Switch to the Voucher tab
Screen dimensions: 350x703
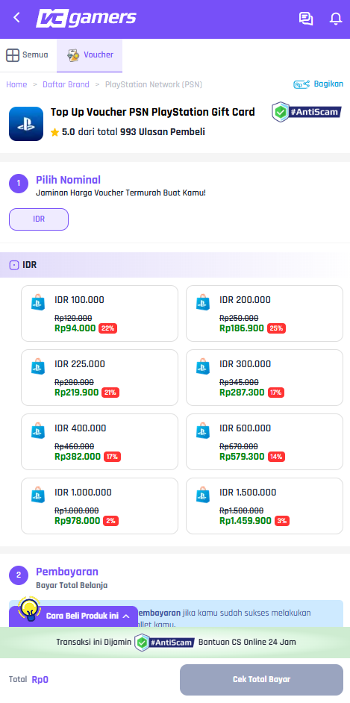pyautogui.click(x=90, y=55)
